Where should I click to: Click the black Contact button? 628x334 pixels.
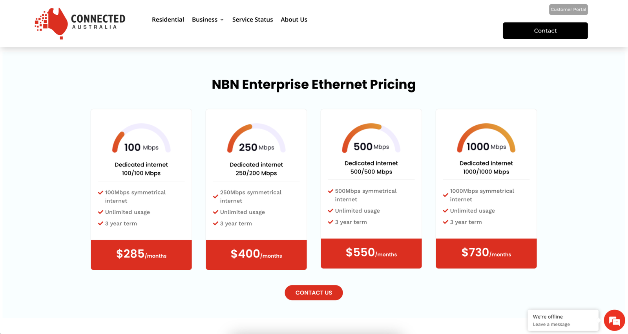545,31
